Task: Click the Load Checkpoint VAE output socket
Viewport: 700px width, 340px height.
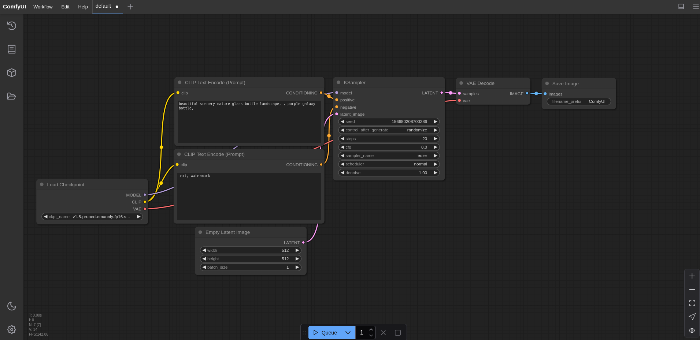Action: point(145,209)
